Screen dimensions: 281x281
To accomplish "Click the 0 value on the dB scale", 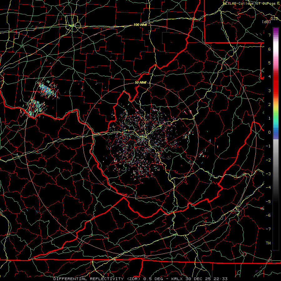I will (269, 132).
